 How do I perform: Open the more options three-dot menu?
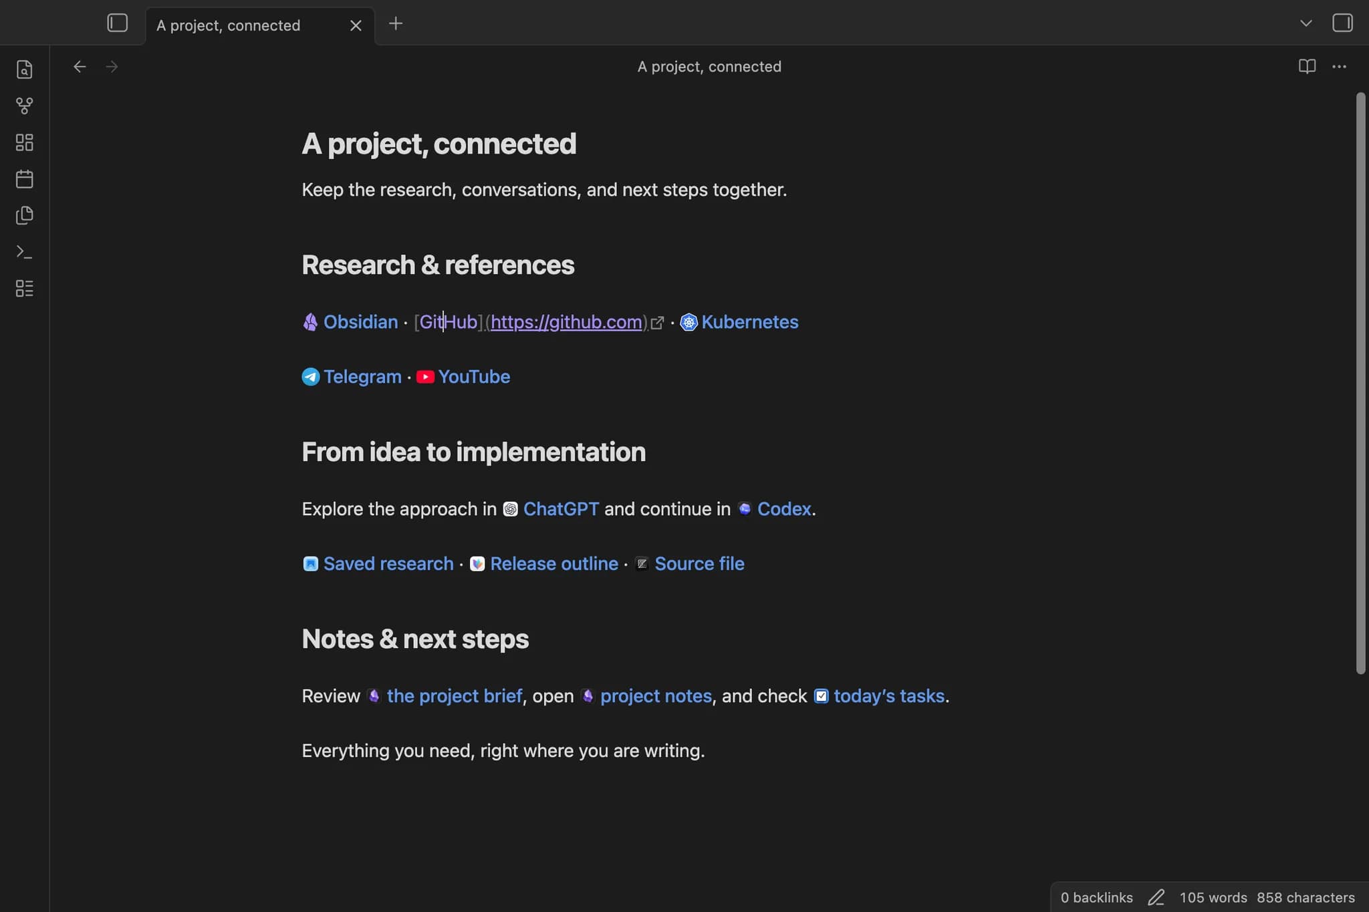[1340, 66]
